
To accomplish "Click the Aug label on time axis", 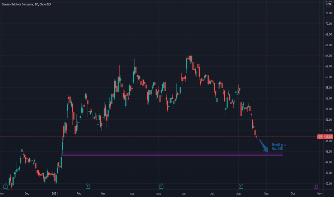I will 239,193.
